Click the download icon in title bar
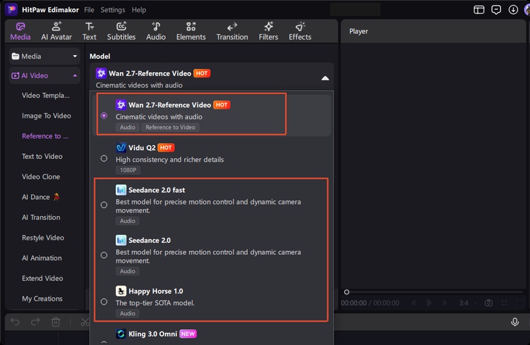 coord(513,10)
